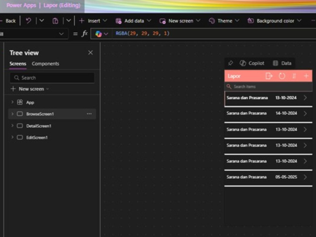Click the Search items field
Screen dimensions: 316x237
coord(268,87)
